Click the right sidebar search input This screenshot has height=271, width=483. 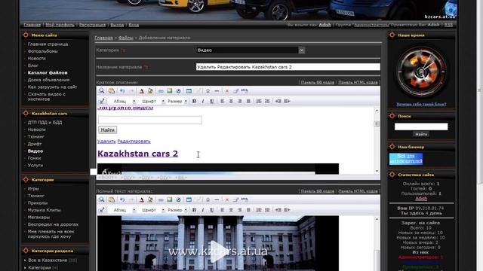coord(421,126)
